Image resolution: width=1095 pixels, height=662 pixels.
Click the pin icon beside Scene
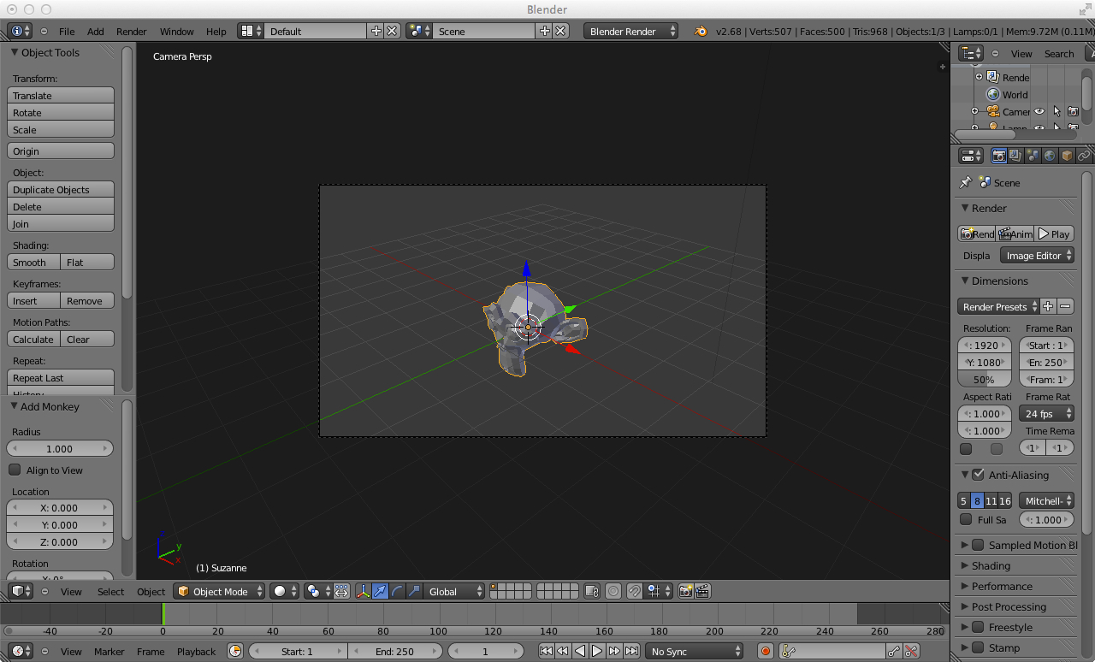(966, 182)
